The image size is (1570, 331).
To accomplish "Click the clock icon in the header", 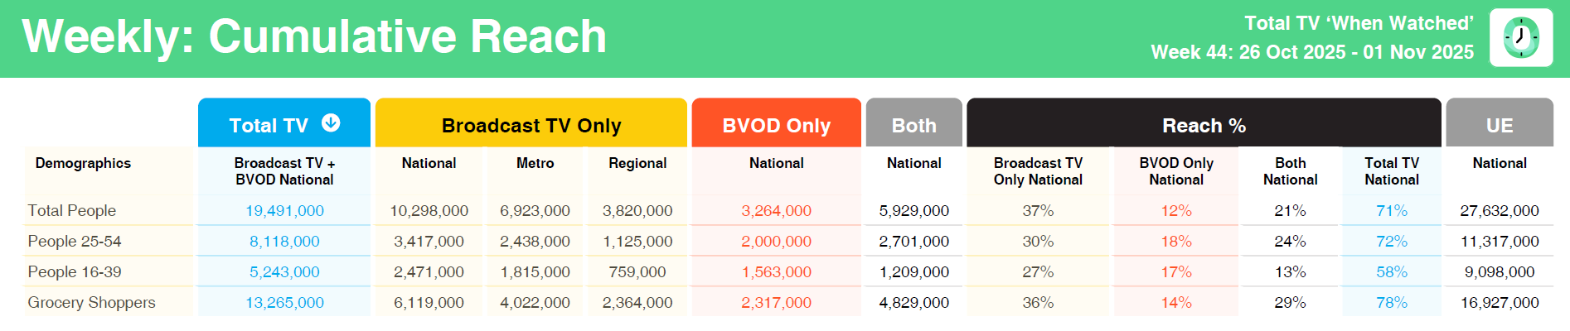I will 1520,37.
